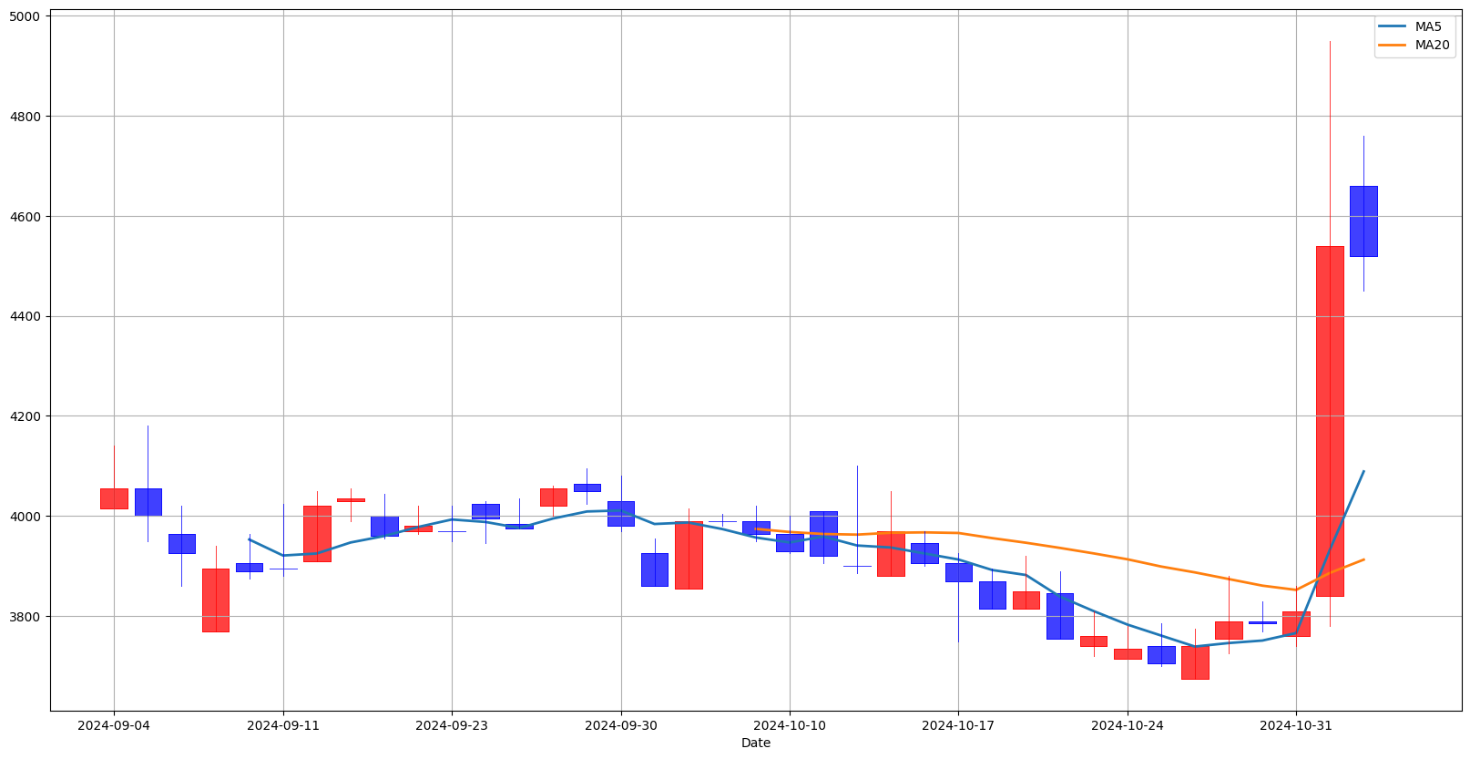Click the 2024-10-24 x-axis date label

(x=1128, y=725)
